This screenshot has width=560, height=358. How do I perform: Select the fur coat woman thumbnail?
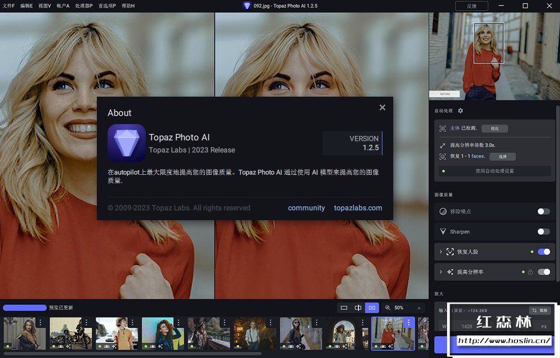coord(25,334)
